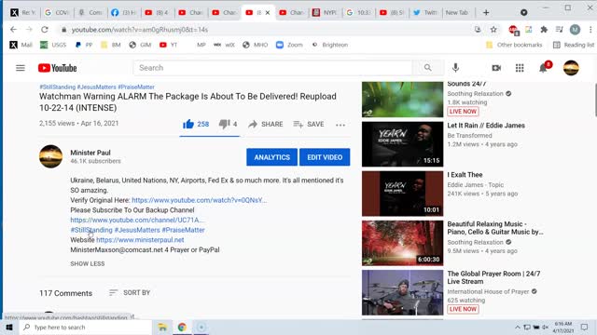597x335 pixels.
Task: Show hidden system tray icons
Action: pyautogui.click(x=517, y=327)
